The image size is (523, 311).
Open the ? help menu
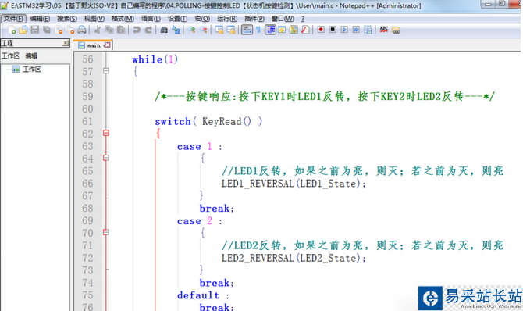(303, 19)
